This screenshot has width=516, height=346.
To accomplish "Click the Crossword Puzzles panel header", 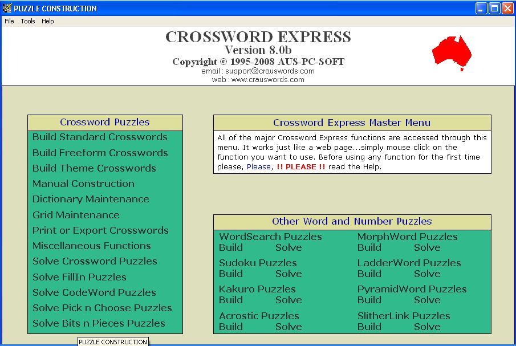I will tap(105, 123).
